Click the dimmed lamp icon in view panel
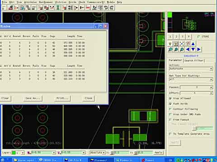 170,44
